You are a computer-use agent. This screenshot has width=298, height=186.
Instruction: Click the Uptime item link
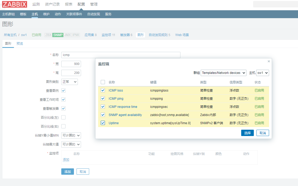114,123
